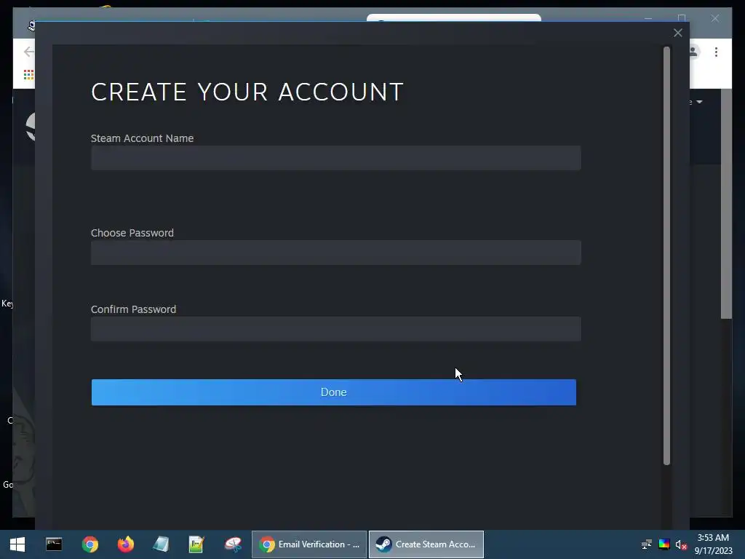This screenshot has height=559, width=745.
Task: Open the Google apps grid bookmark icon
Action: [x=28, y=75]
